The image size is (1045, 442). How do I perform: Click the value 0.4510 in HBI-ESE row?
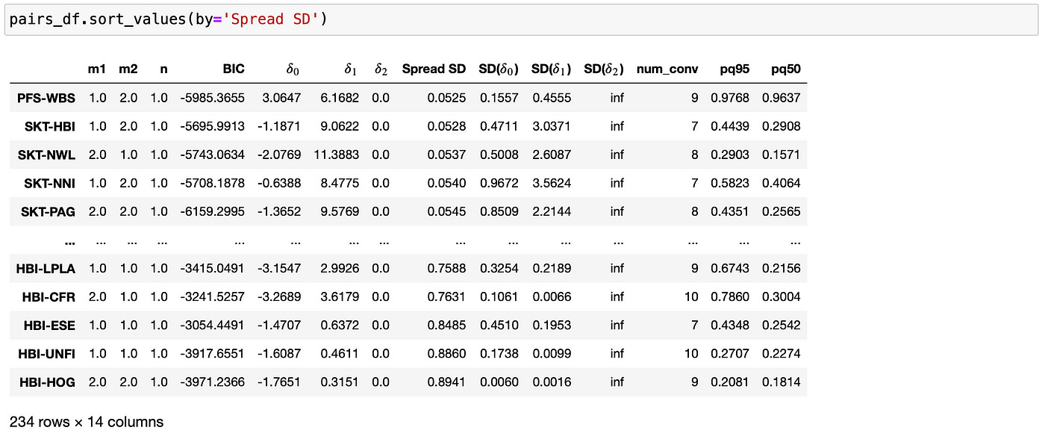(499, 326)
